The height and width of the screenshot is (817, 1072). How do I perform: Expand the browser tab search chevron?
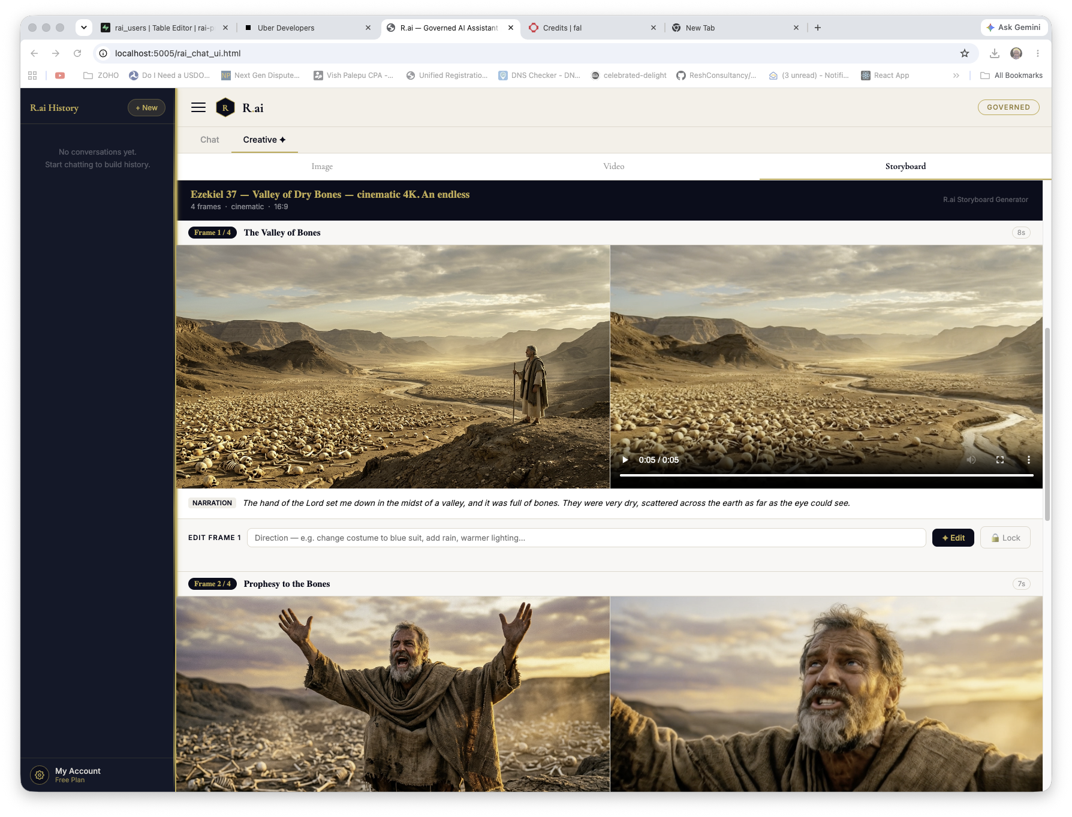[x=84, y=28]
